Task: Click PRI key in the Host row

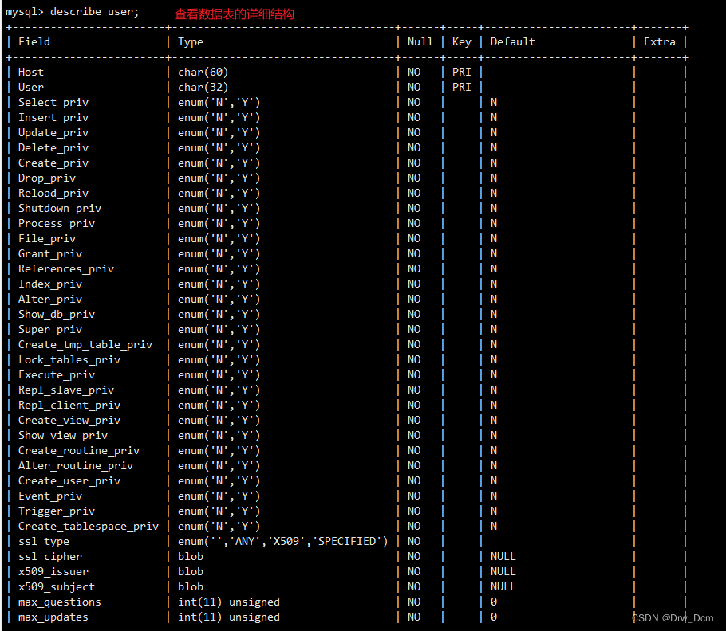Action: pyautogui.click(x=462, y=73)
